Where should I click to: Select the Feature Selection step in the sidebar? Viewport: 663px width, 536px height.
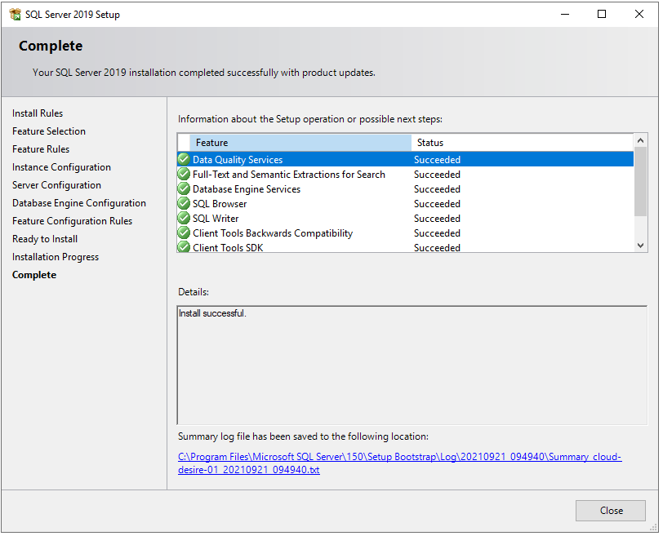pos(49,131)
